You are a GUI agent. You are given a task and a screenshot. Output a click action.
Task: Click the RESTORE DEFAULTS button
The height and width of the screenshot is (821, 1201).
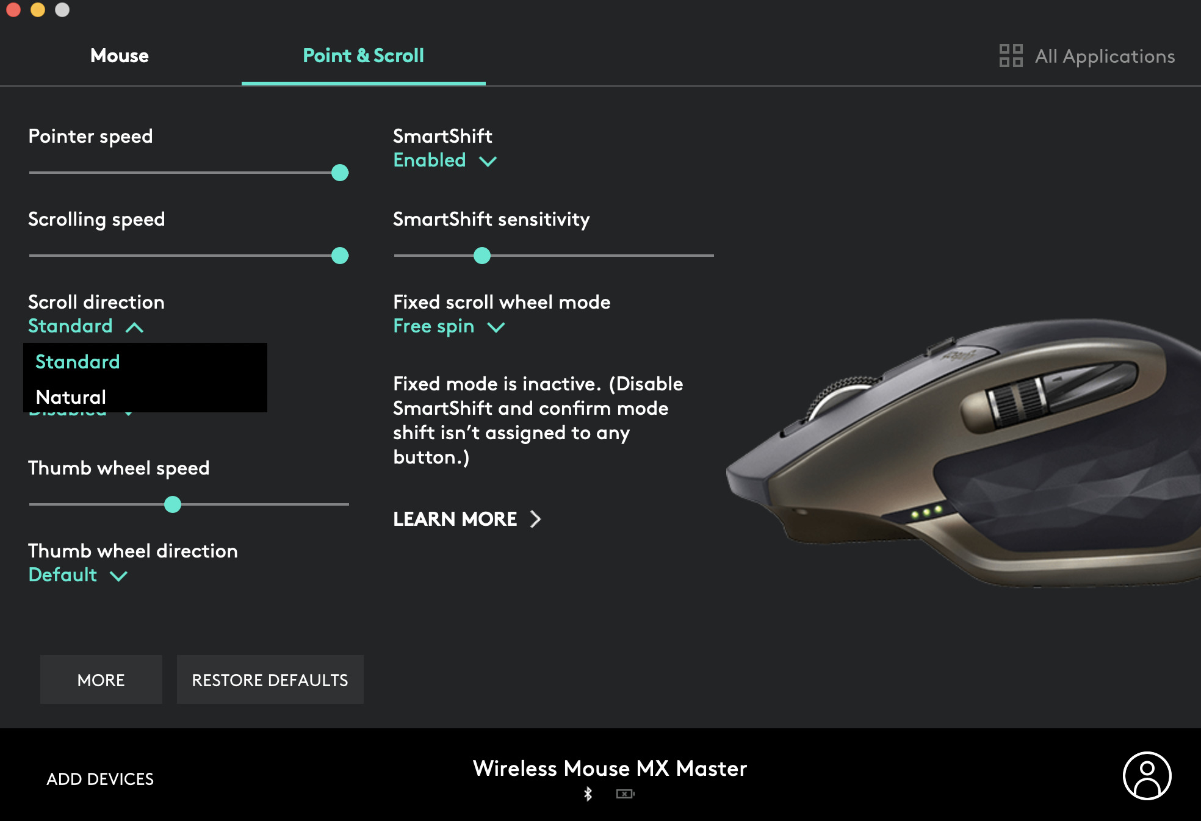pyautogui.click(x=269, y=679)
